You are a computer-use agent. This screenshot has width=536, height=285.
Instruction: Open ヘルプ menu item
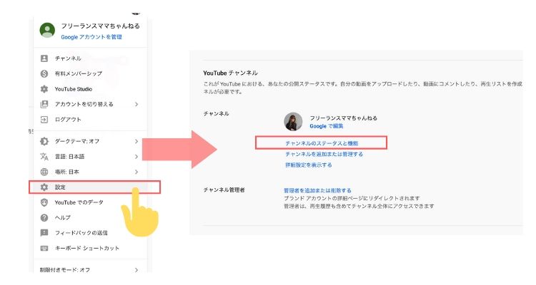(x=91, y=217)
